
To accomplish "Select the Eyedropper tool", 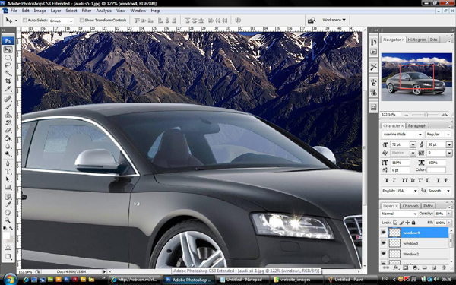I will [8, 204].
